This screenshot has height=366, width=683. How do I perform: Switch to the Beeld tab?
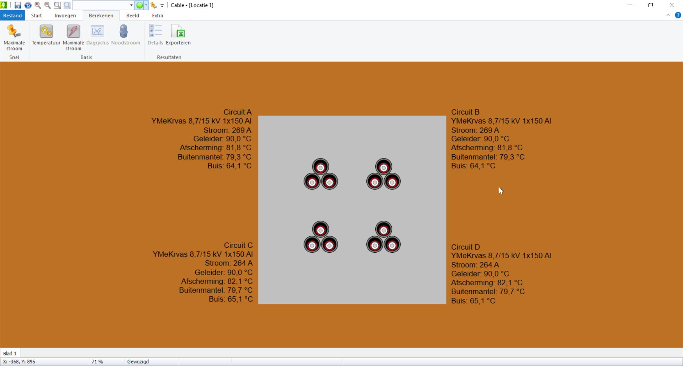click(132, 16)
